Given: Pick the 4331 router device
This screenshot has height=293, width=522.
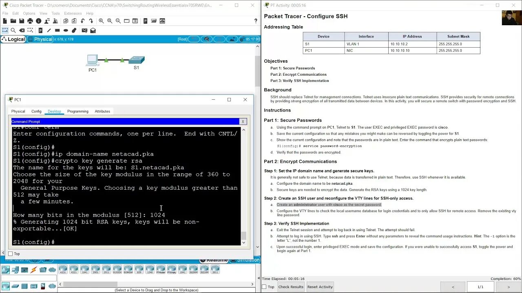Looking at the screenshot, I should pos(63,269).
